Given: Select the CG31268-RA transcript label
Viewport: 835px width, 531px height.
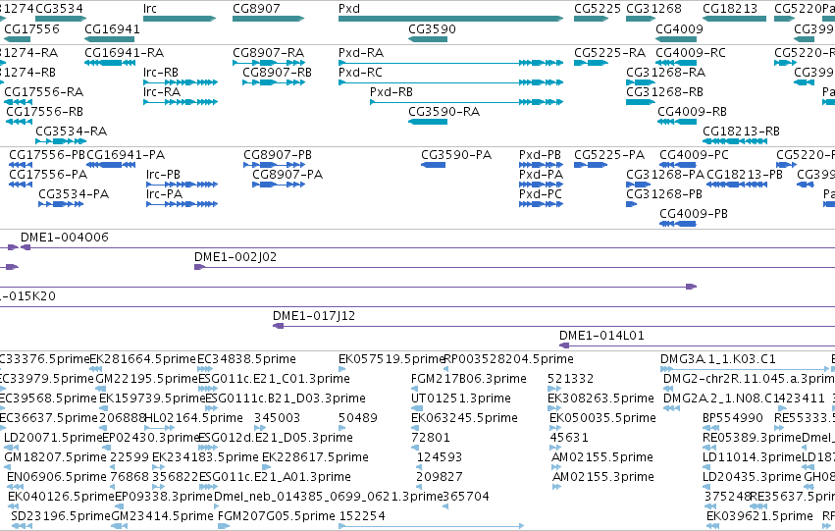Looking at the screenshot, I should 666,73.
